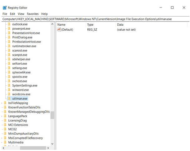Select the winword.exe folder icon
Image resolution: width=190 pixels, height=151 pixels.
pos(9,90)
